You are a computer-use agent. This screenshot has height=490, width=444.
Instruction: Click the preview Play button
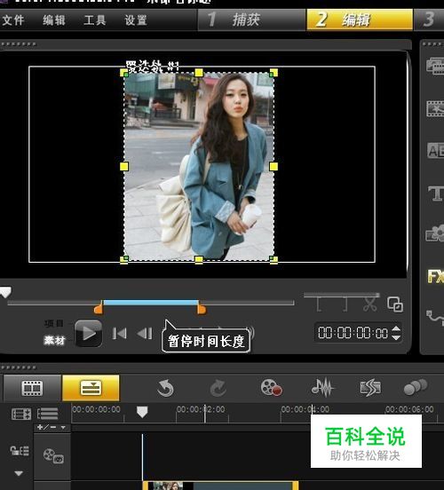89,333
